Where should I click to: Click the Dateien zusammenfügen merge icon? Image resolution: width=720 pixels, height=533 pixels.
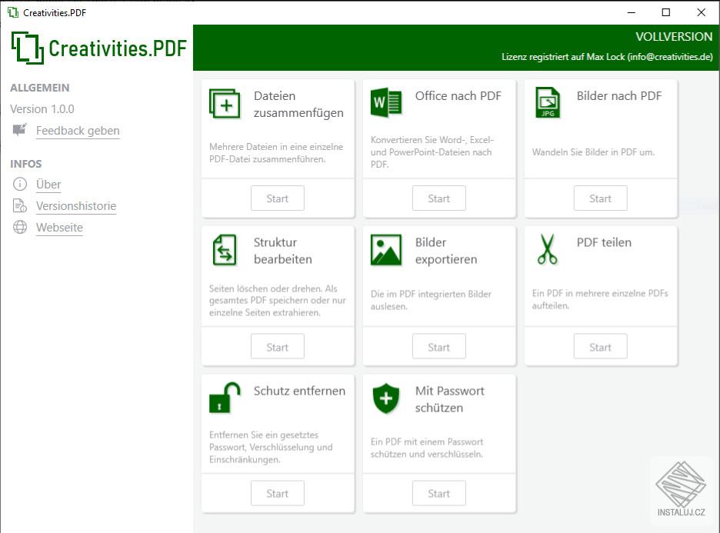pyautogui.click(x=225, y=103)
